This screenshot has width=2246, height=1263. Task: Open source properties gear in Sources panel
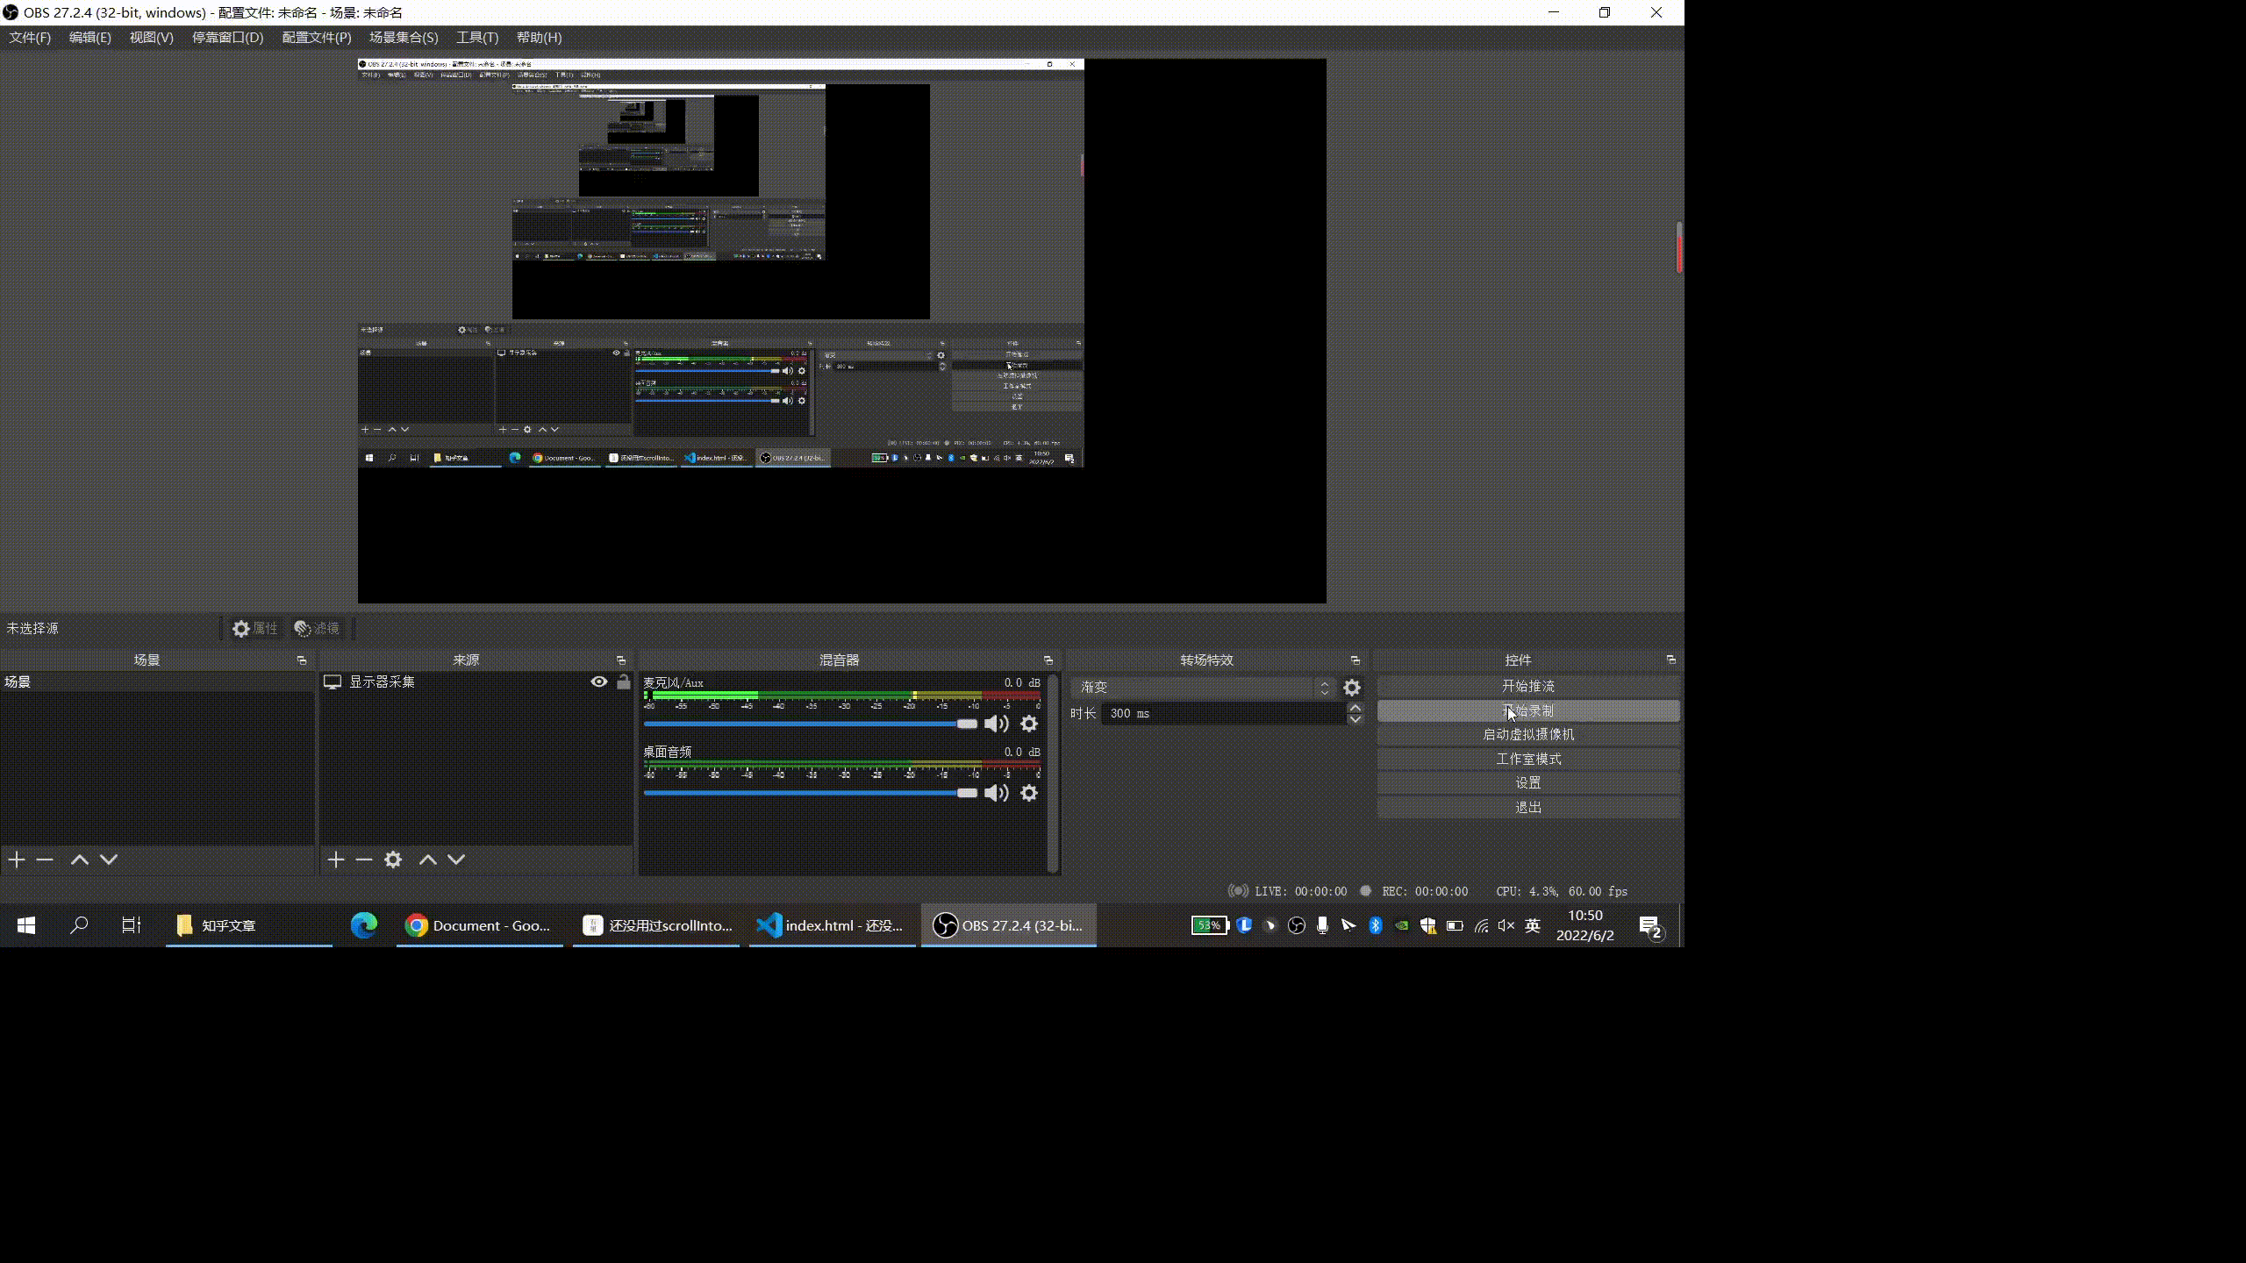(393, 860)
